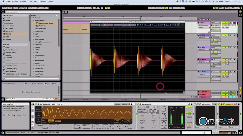Select Oszillos Mega Scope in browser list

tap(46, 23)
